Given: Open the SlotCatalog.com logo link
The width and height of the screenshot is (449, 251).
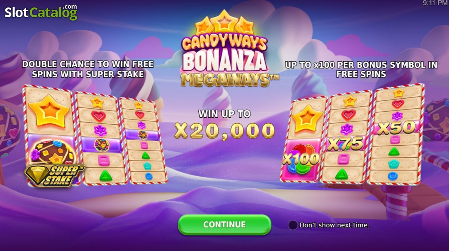Looking at the screenshot, I should tap(41, 12).
